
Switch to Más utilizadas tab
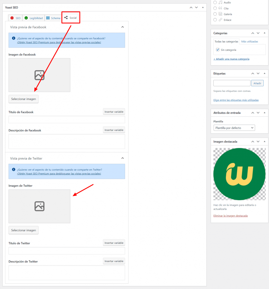coord(250,41)
